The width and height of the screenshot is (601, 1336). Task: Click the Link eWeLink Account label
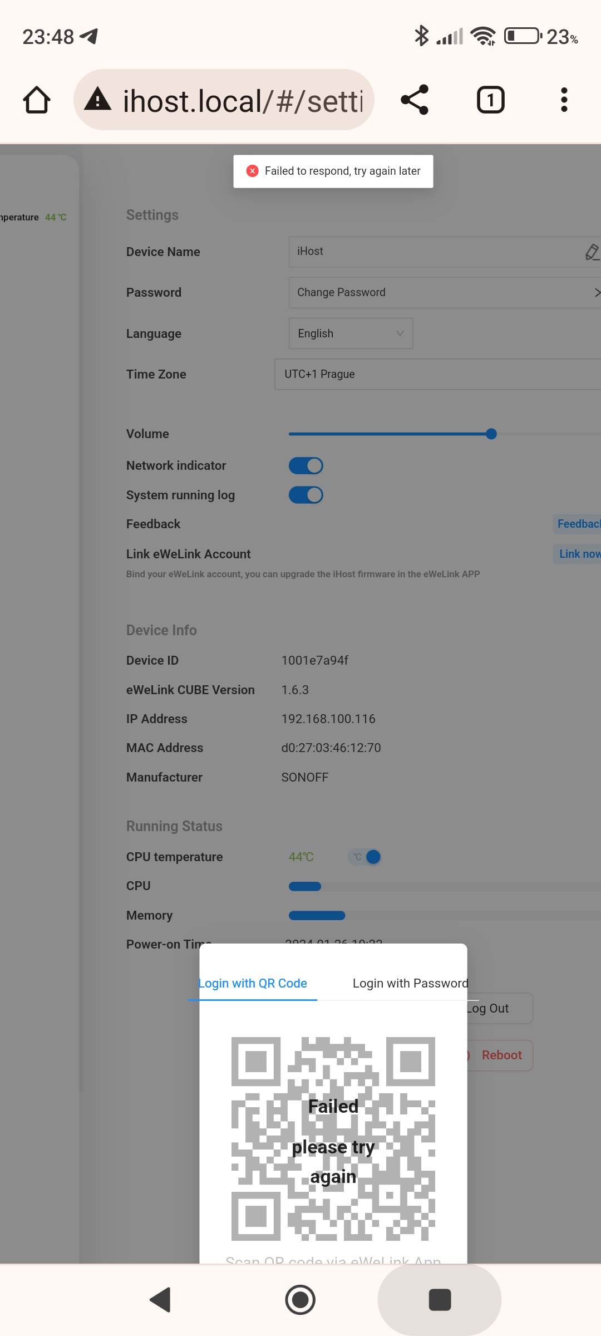coord(188,554)
